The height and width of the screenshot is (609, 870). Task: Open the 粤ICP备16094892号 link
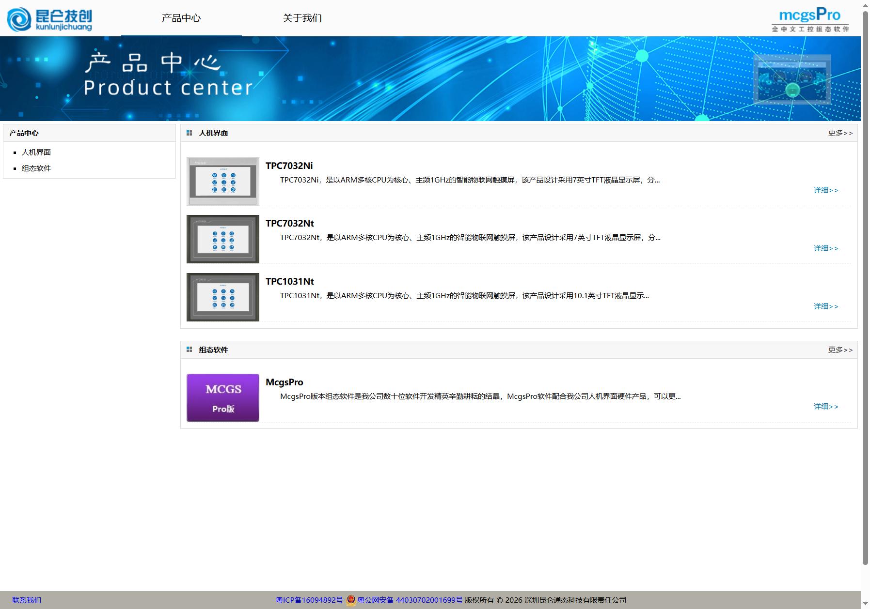310,600
